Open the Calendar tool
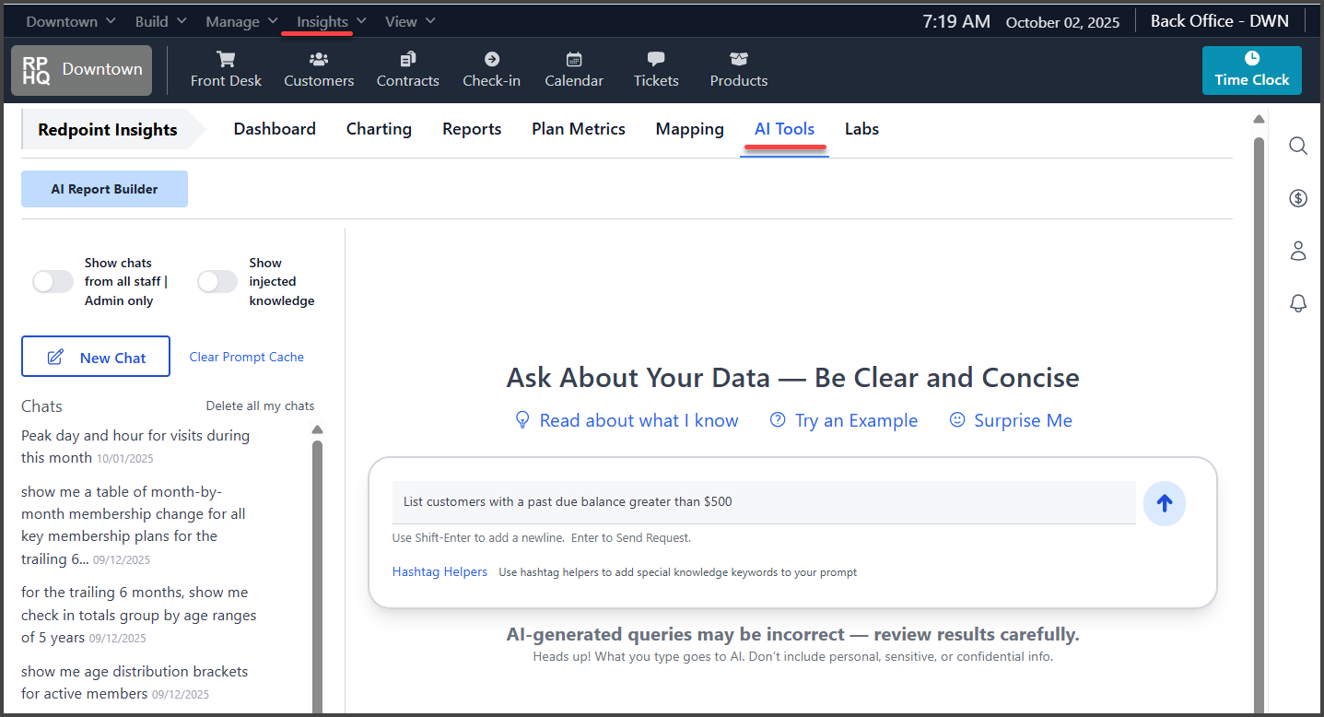1324x717 pixels. tap(573, 68)
